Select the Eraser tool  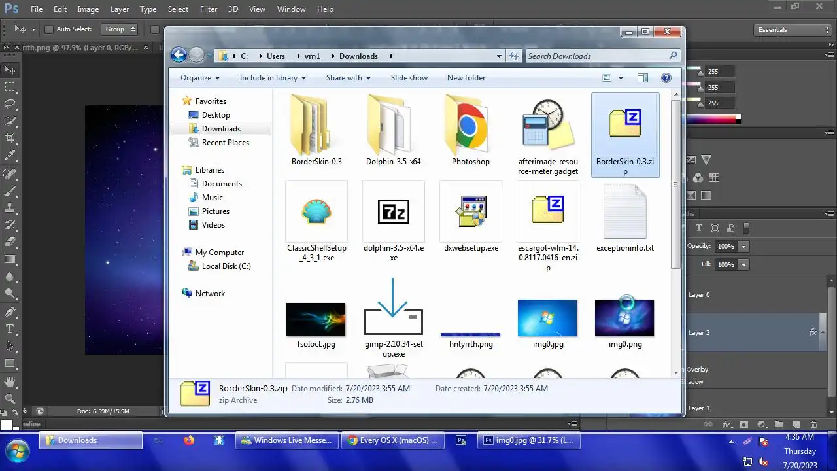(x=10, y=242)
